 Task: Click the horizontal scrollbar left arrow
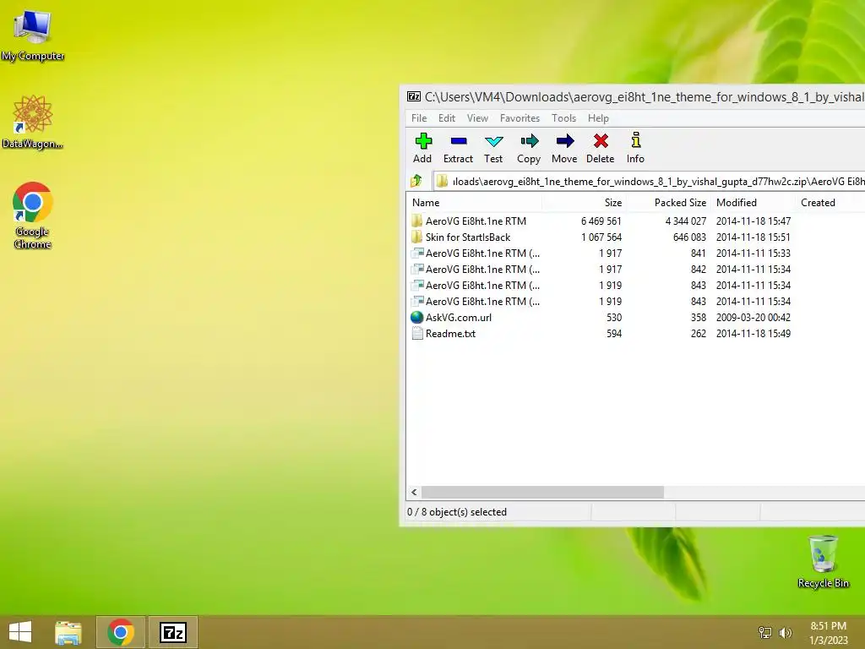point(414,493)
